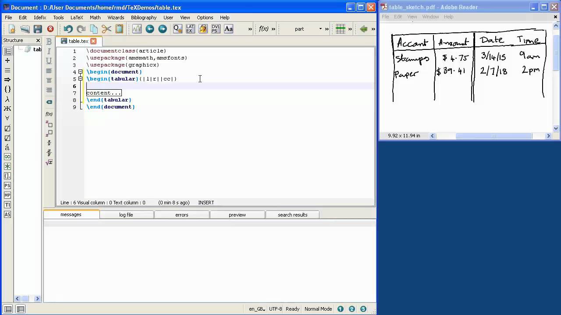561x315 pixels.
Task: Click the f(x) math toolbar button
Action: 263,29
